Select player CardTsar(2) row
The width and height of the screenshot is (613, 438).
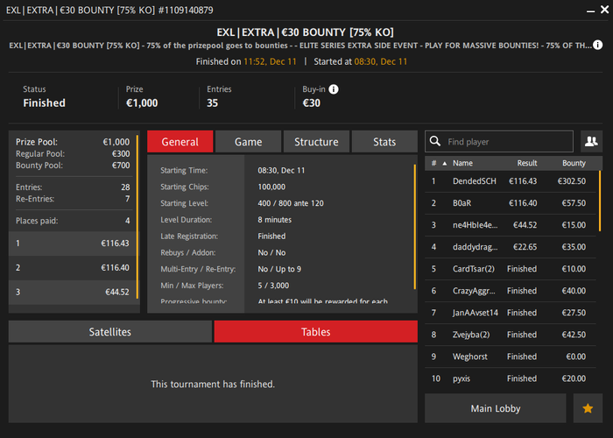(x=511, y=269)
